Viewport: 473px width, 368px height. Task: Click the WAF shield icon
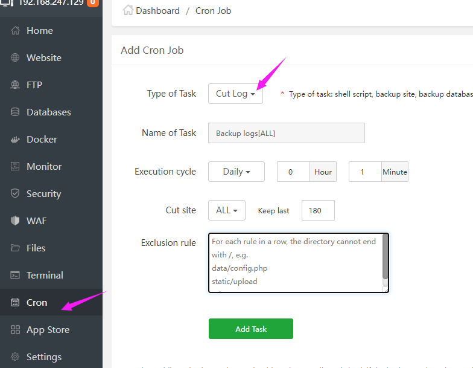[x=16, y=221]
